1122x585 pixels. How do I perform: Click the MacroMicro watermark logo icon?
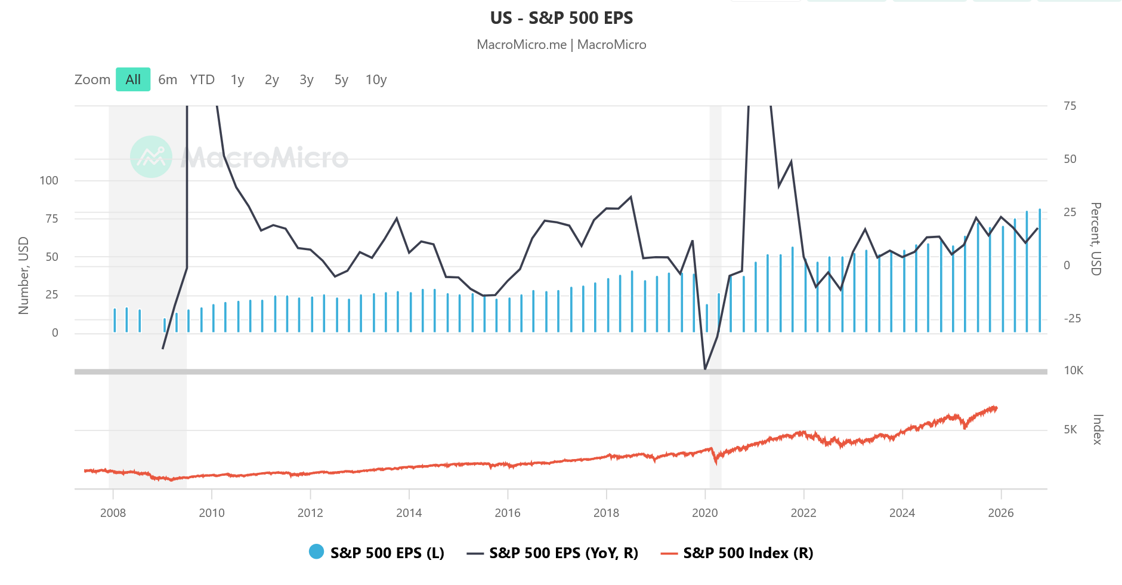point(151,157)
